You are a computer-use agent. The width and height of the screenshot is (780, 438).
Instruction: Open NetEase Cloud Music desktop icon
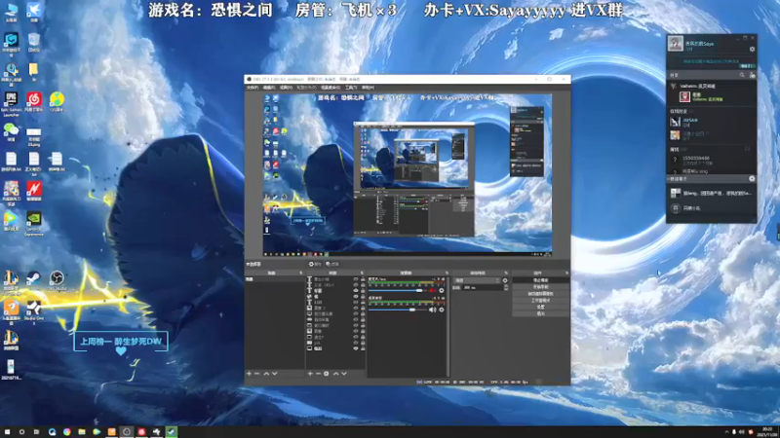point(33,102)
